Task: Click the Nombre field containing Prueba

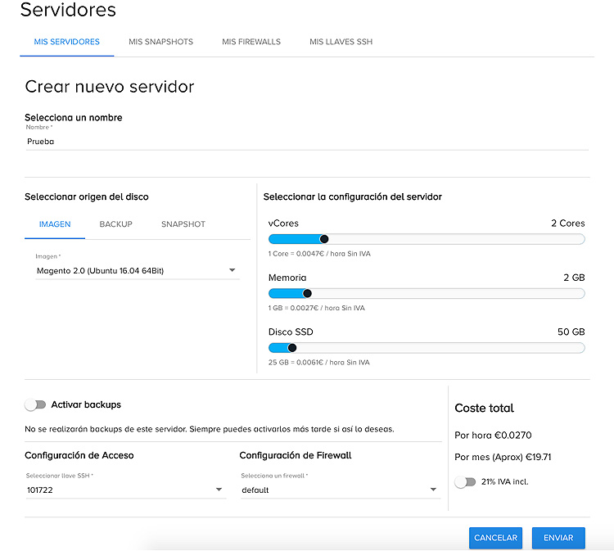Action: 307,142
